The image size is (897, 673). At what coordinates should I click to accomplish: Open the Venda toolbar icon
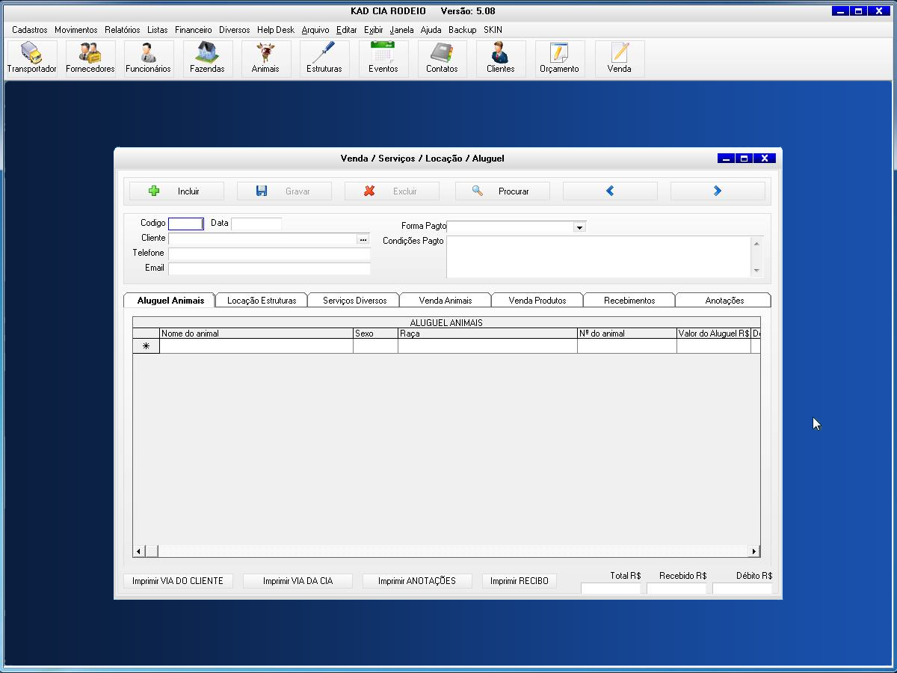pyautogui.click(x=620, y=58)
